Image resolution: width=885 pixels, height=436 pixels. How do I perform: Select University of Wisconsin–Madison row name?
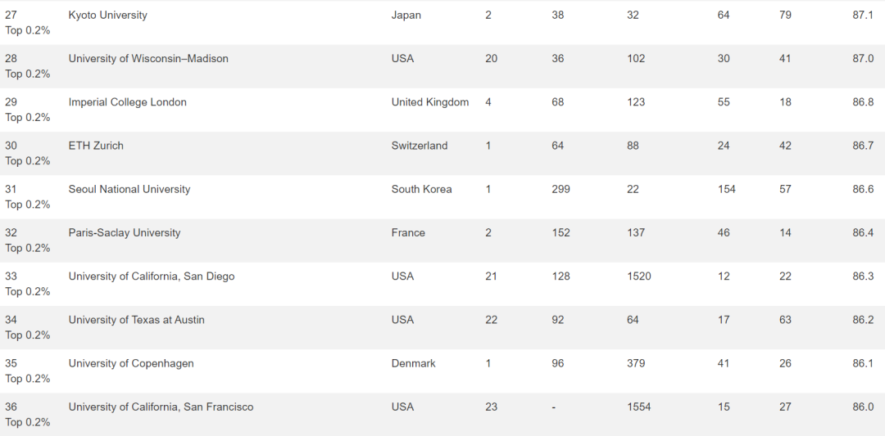148,59
